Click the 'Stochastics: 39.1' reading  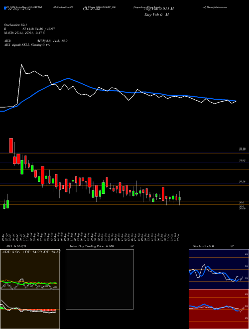15,25
